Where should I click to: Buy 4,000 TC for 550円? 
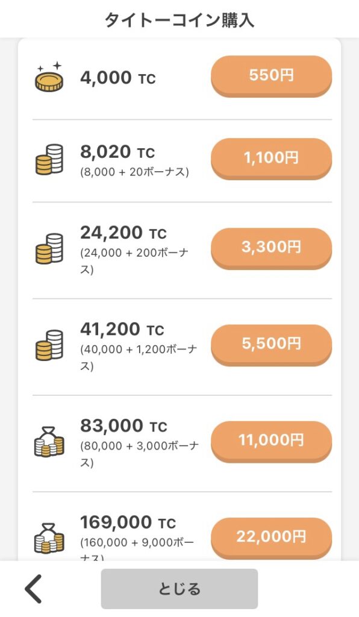[271, 76]
